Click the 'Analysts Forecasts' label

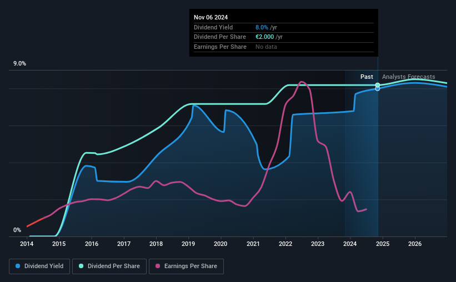409,77
